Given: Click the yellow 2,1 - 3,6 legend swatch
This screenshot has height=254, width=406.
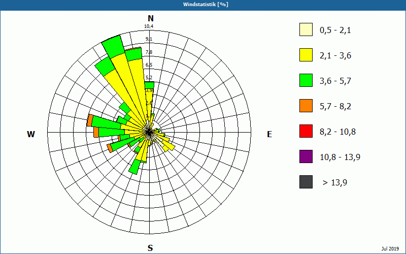Looking at the screenshot, I should (306, 55).
